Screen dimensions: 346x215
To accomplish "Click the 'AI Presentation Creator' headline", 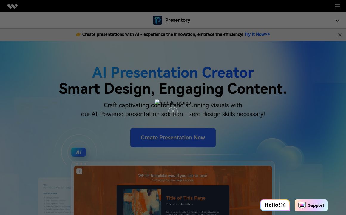I will [173, 72].
